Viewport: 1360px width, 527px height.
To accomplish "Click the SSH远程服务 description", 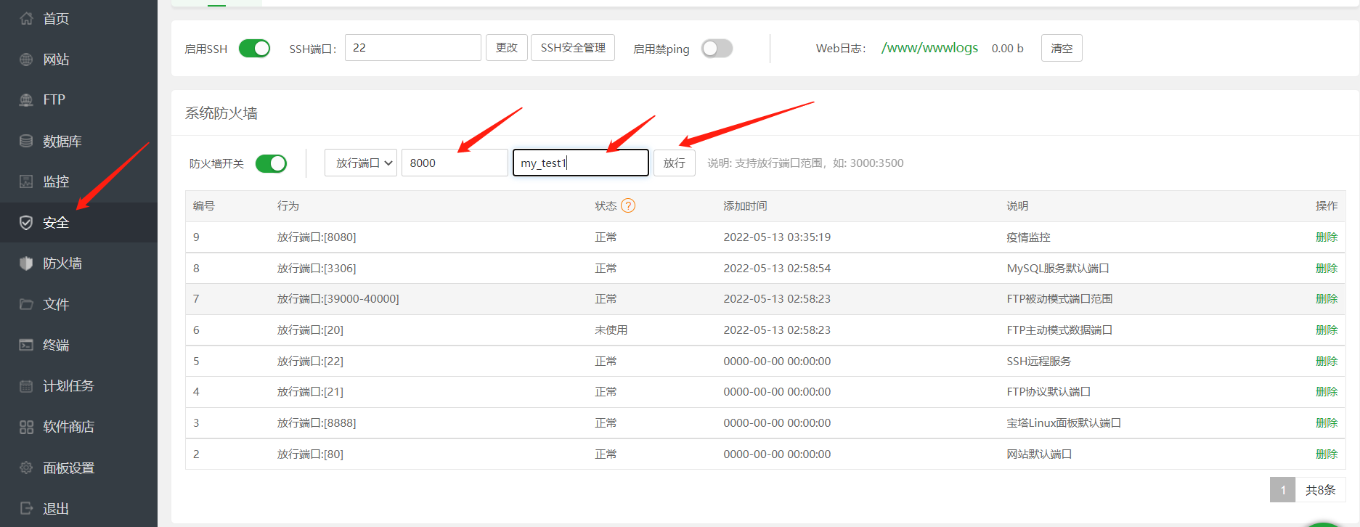I will point(1039,361).
